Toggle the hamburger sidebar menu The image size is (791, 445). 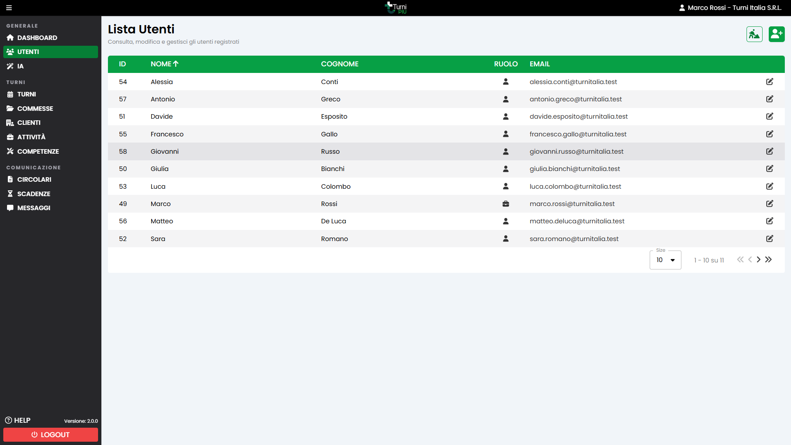pos(9,8)
